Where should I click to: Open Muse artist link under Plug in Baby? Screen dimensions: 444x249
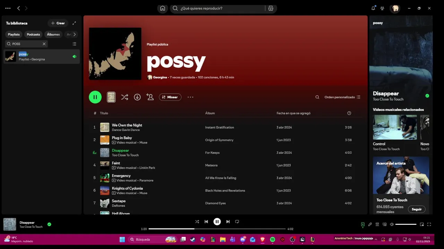143,142
